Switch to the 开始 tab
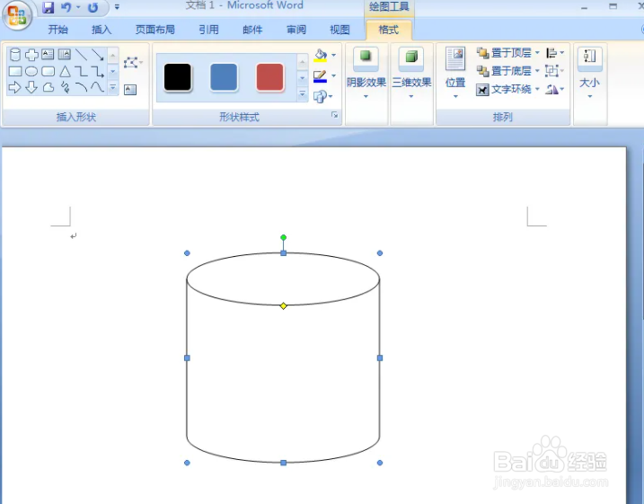Image resolution: width=644 pixels, height=504 pixels. tap(57, 30)
